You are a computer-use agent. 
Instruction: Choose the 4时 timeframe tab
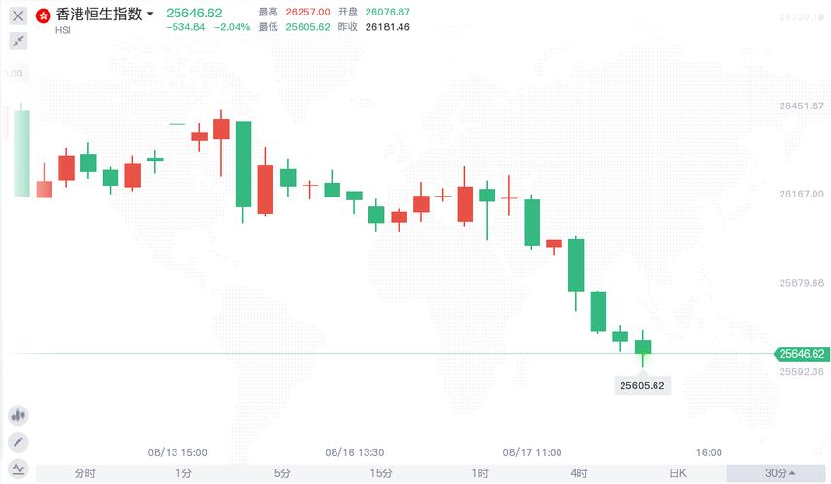tap(579, 473)
